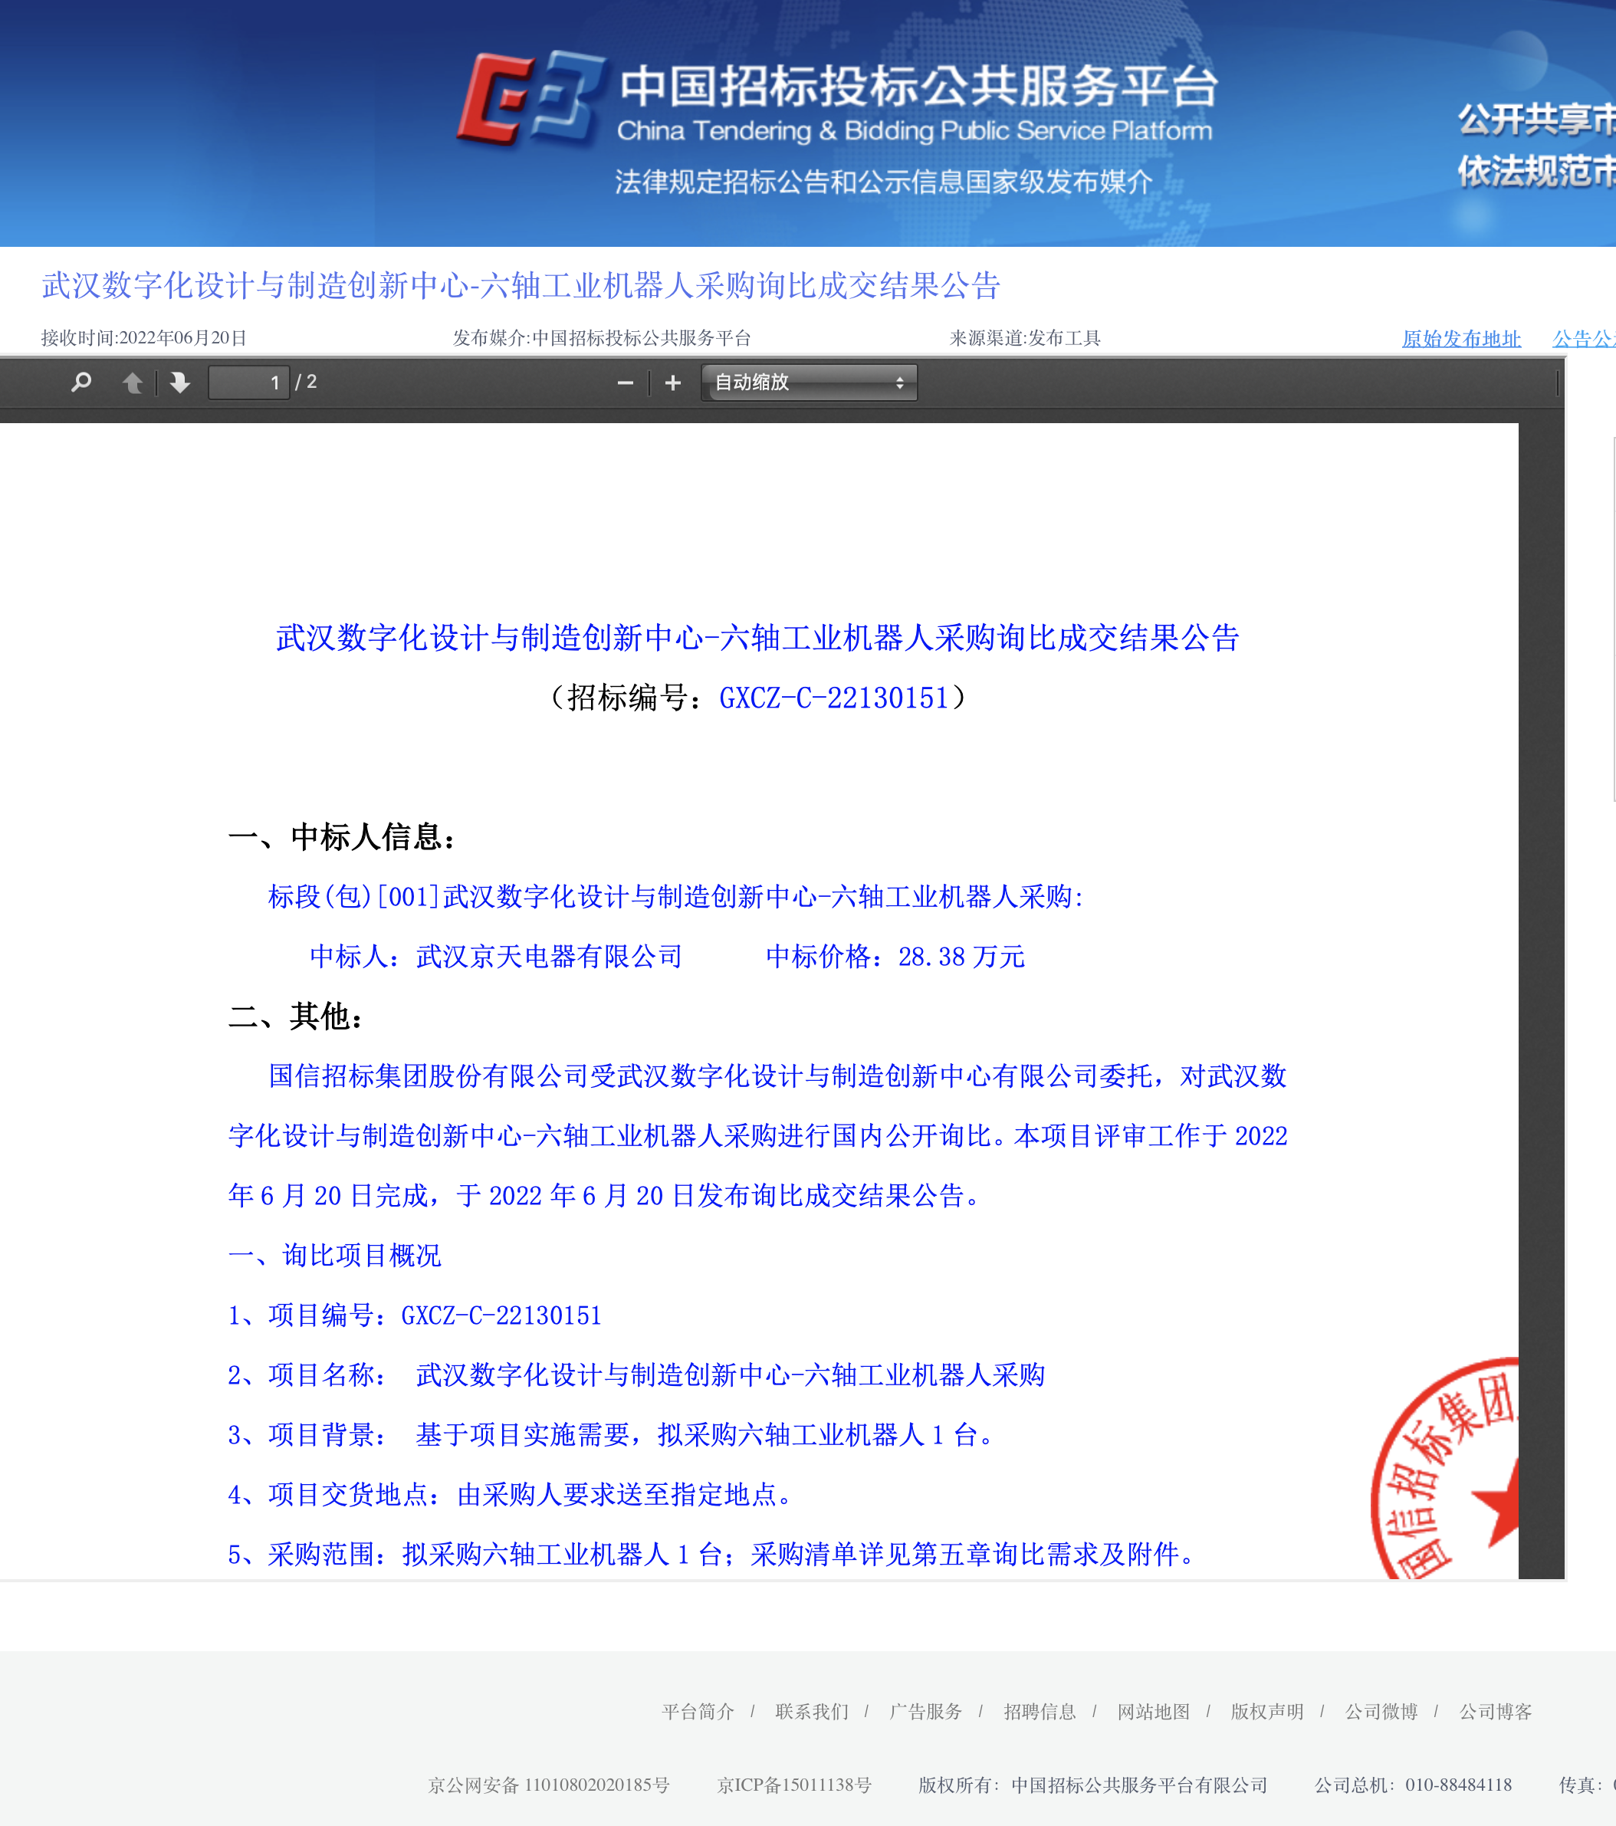The image size is (1616, 1826).
Task: Open the PDF search magnifier tool
Action: [x=81, y=383]
